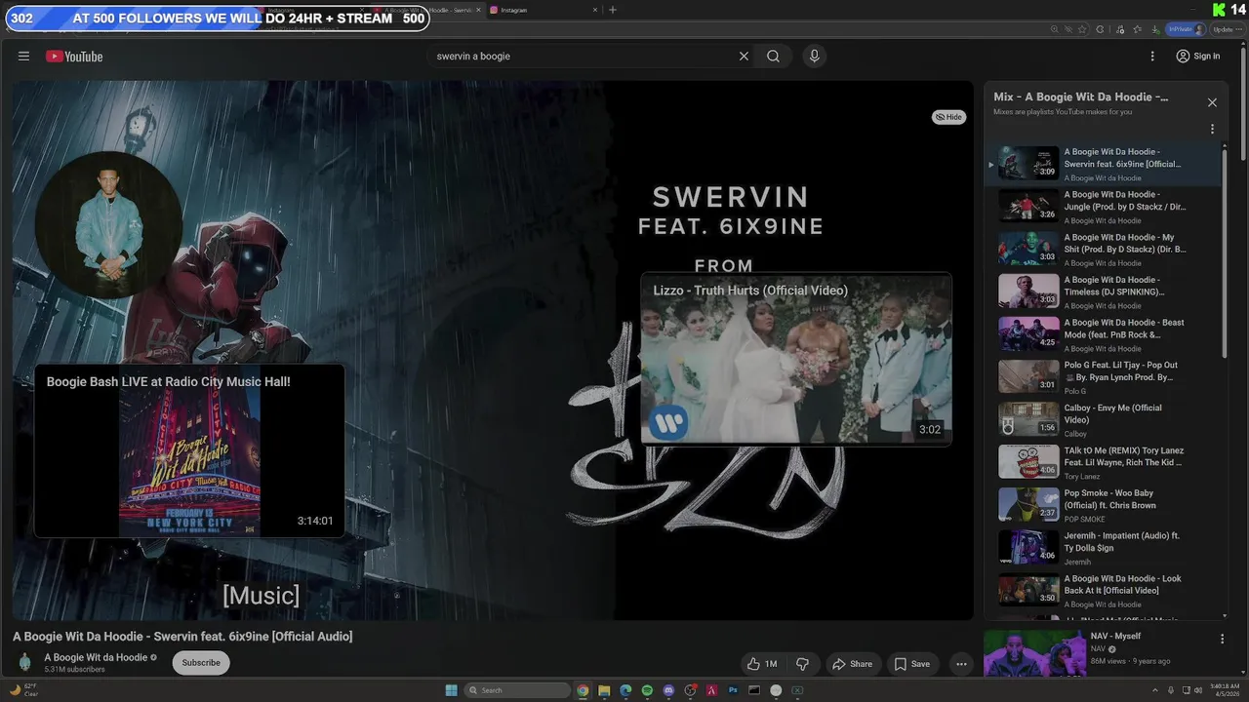Screen dimensions: 1249x702
Task: Play My Shit from the mix
Action: point(1103,250)
